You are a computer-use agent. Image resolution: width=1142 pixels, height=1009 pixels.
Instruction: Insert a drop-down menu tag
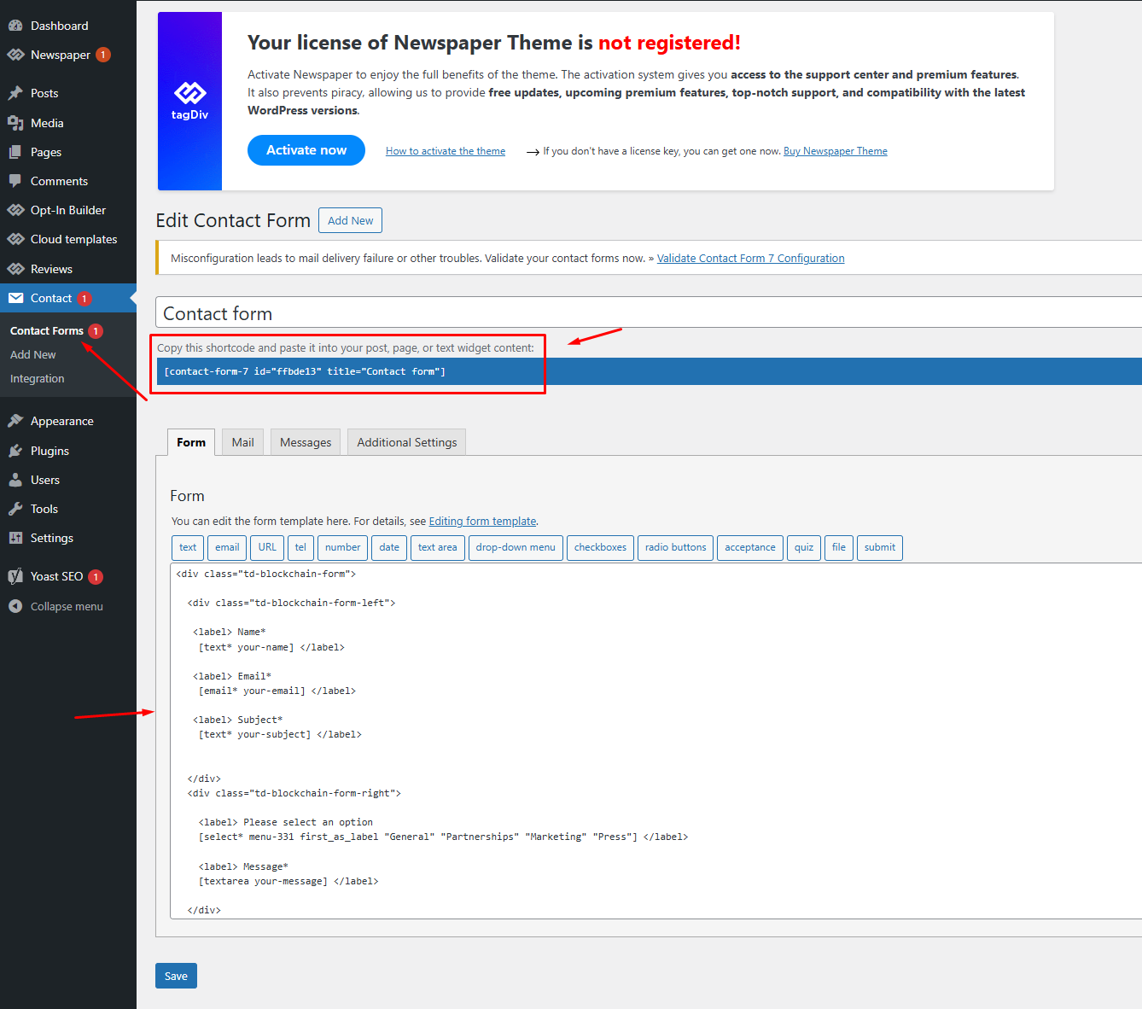click(x=516, y=548)
